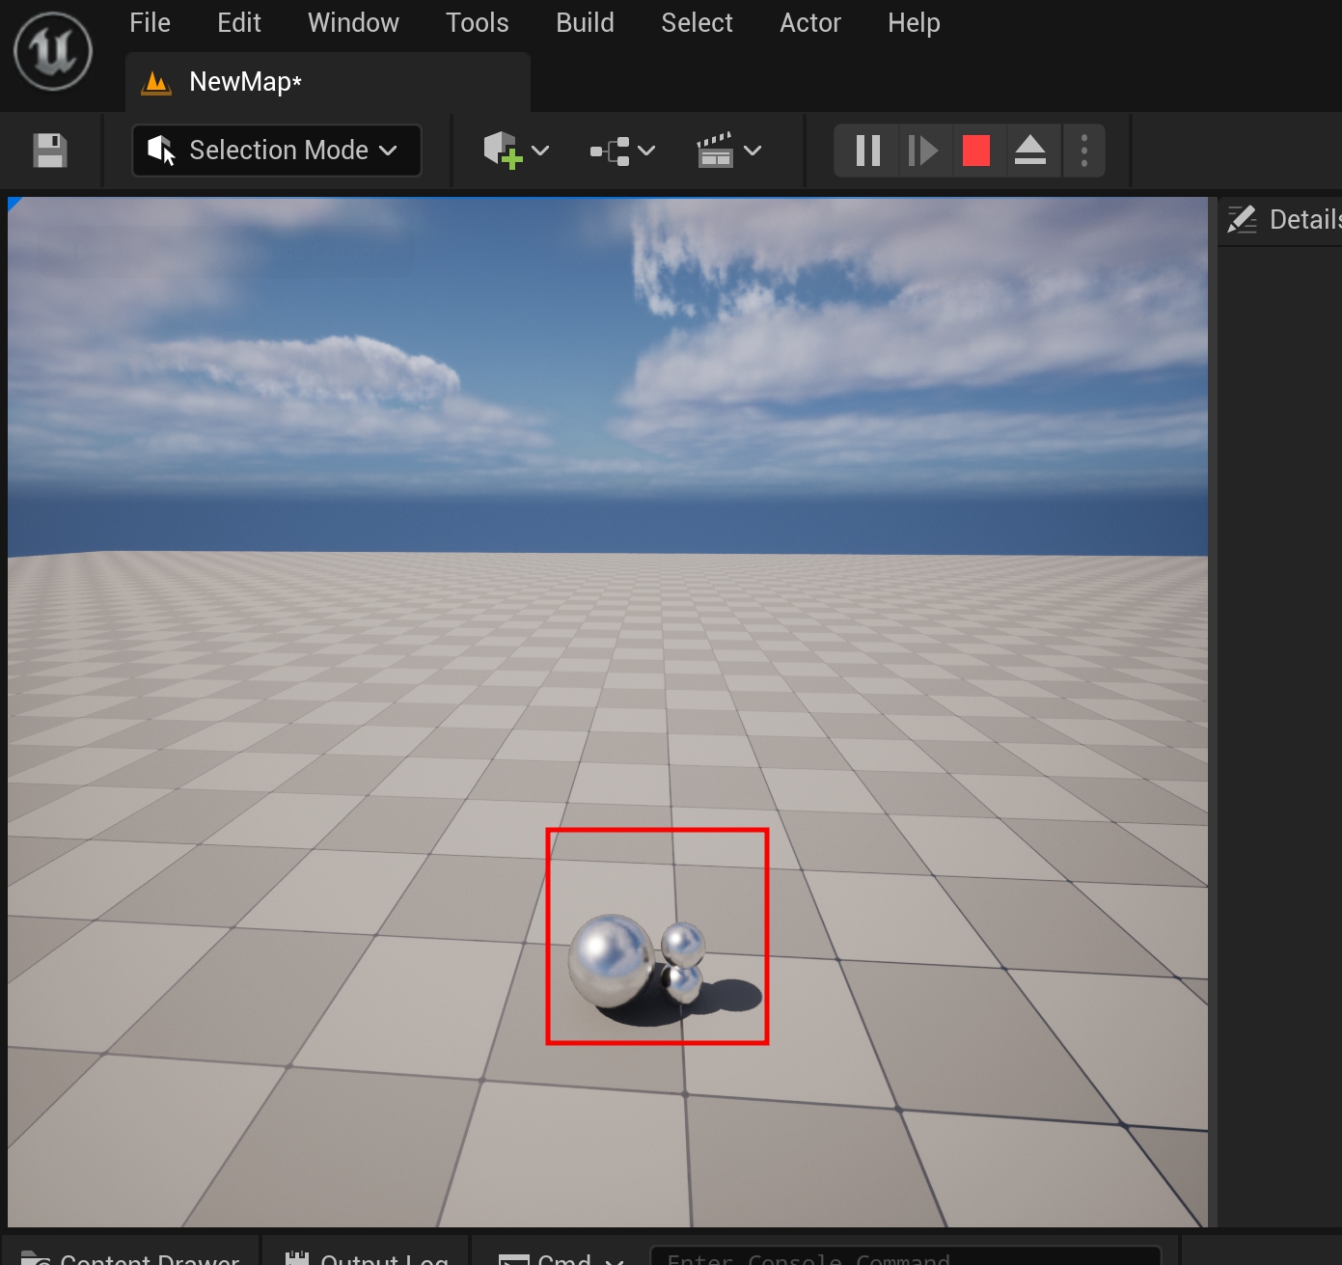Open the Tools menu

coord(477,23)
